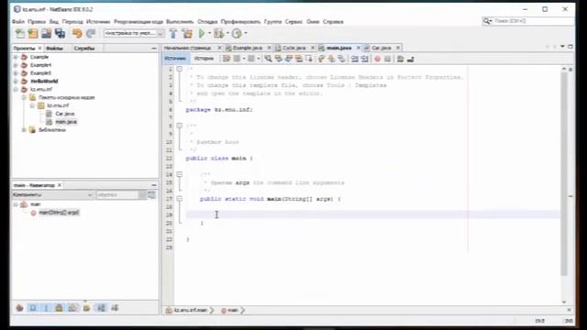This screenshot has height=330, width=587.
Task: Collapse code fold at main method line 17
Action: [x=180, y=199]
